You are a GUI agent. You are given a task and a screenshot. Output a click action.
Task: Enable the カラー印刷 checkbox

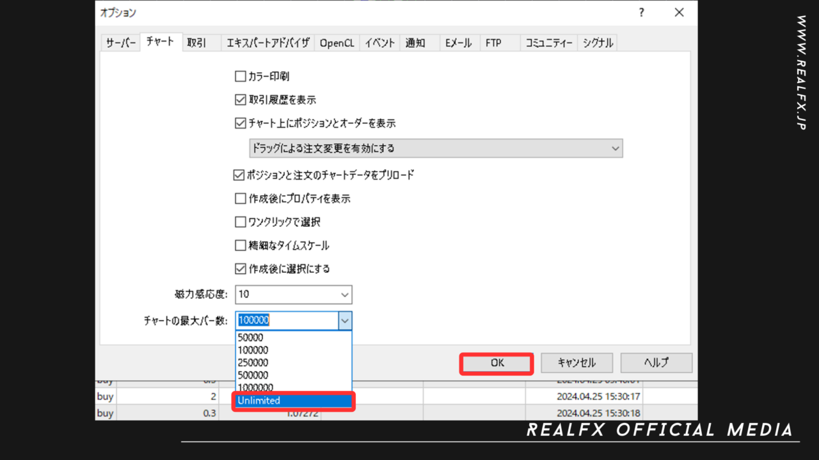241,75
